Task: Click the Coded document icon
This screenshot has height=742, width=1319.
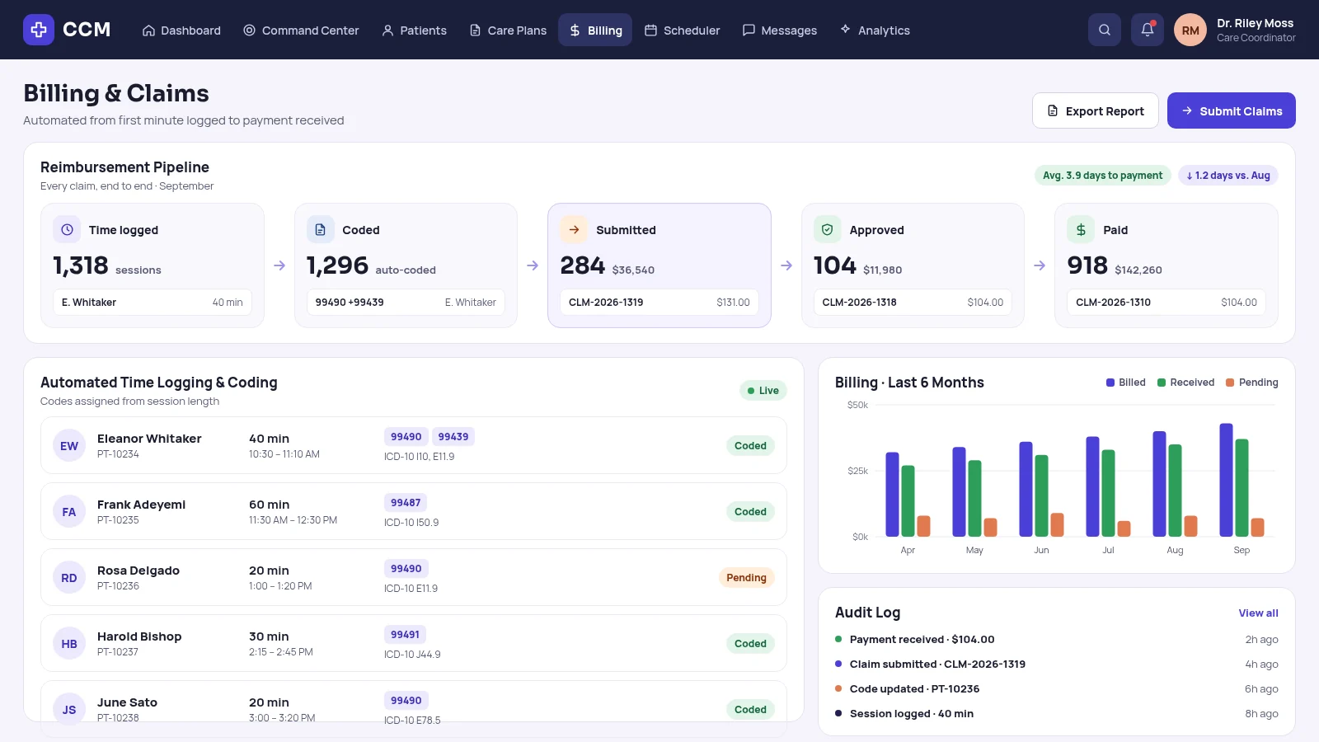Action: [321, 230]
